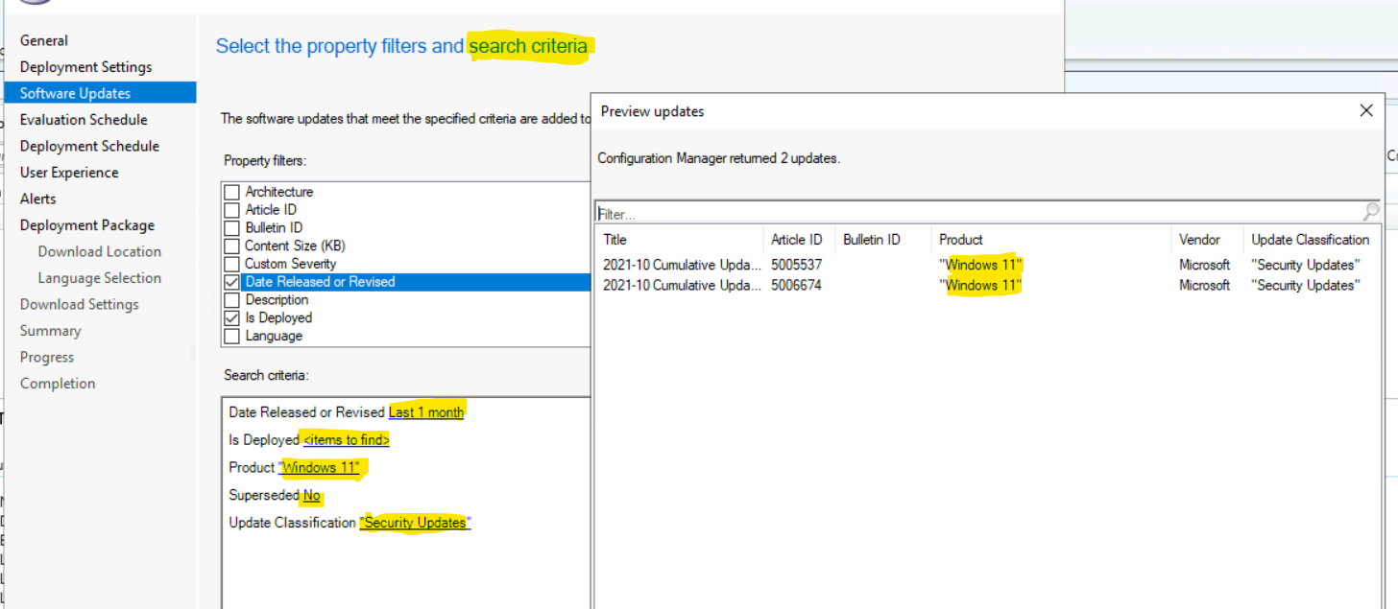Close the Preview updates dialog
Image resolution: width=1398 pixels, height=609 pixels.
point(1366,111)
